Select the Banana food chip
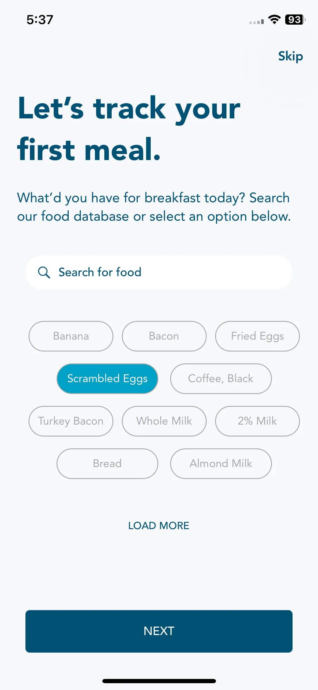 click(71, 336)
